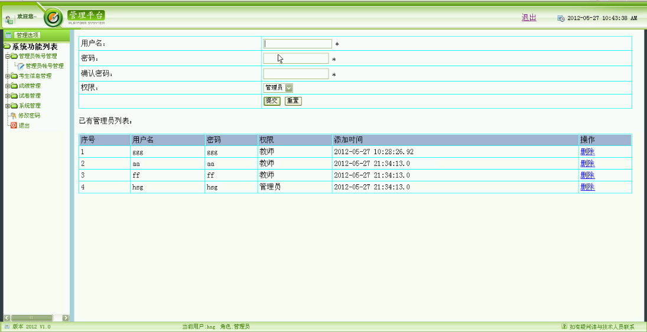Click the notepad icon of 管理员帐号管理 page
This screenshot has width=647, height=332.
(x=21, y=66)
